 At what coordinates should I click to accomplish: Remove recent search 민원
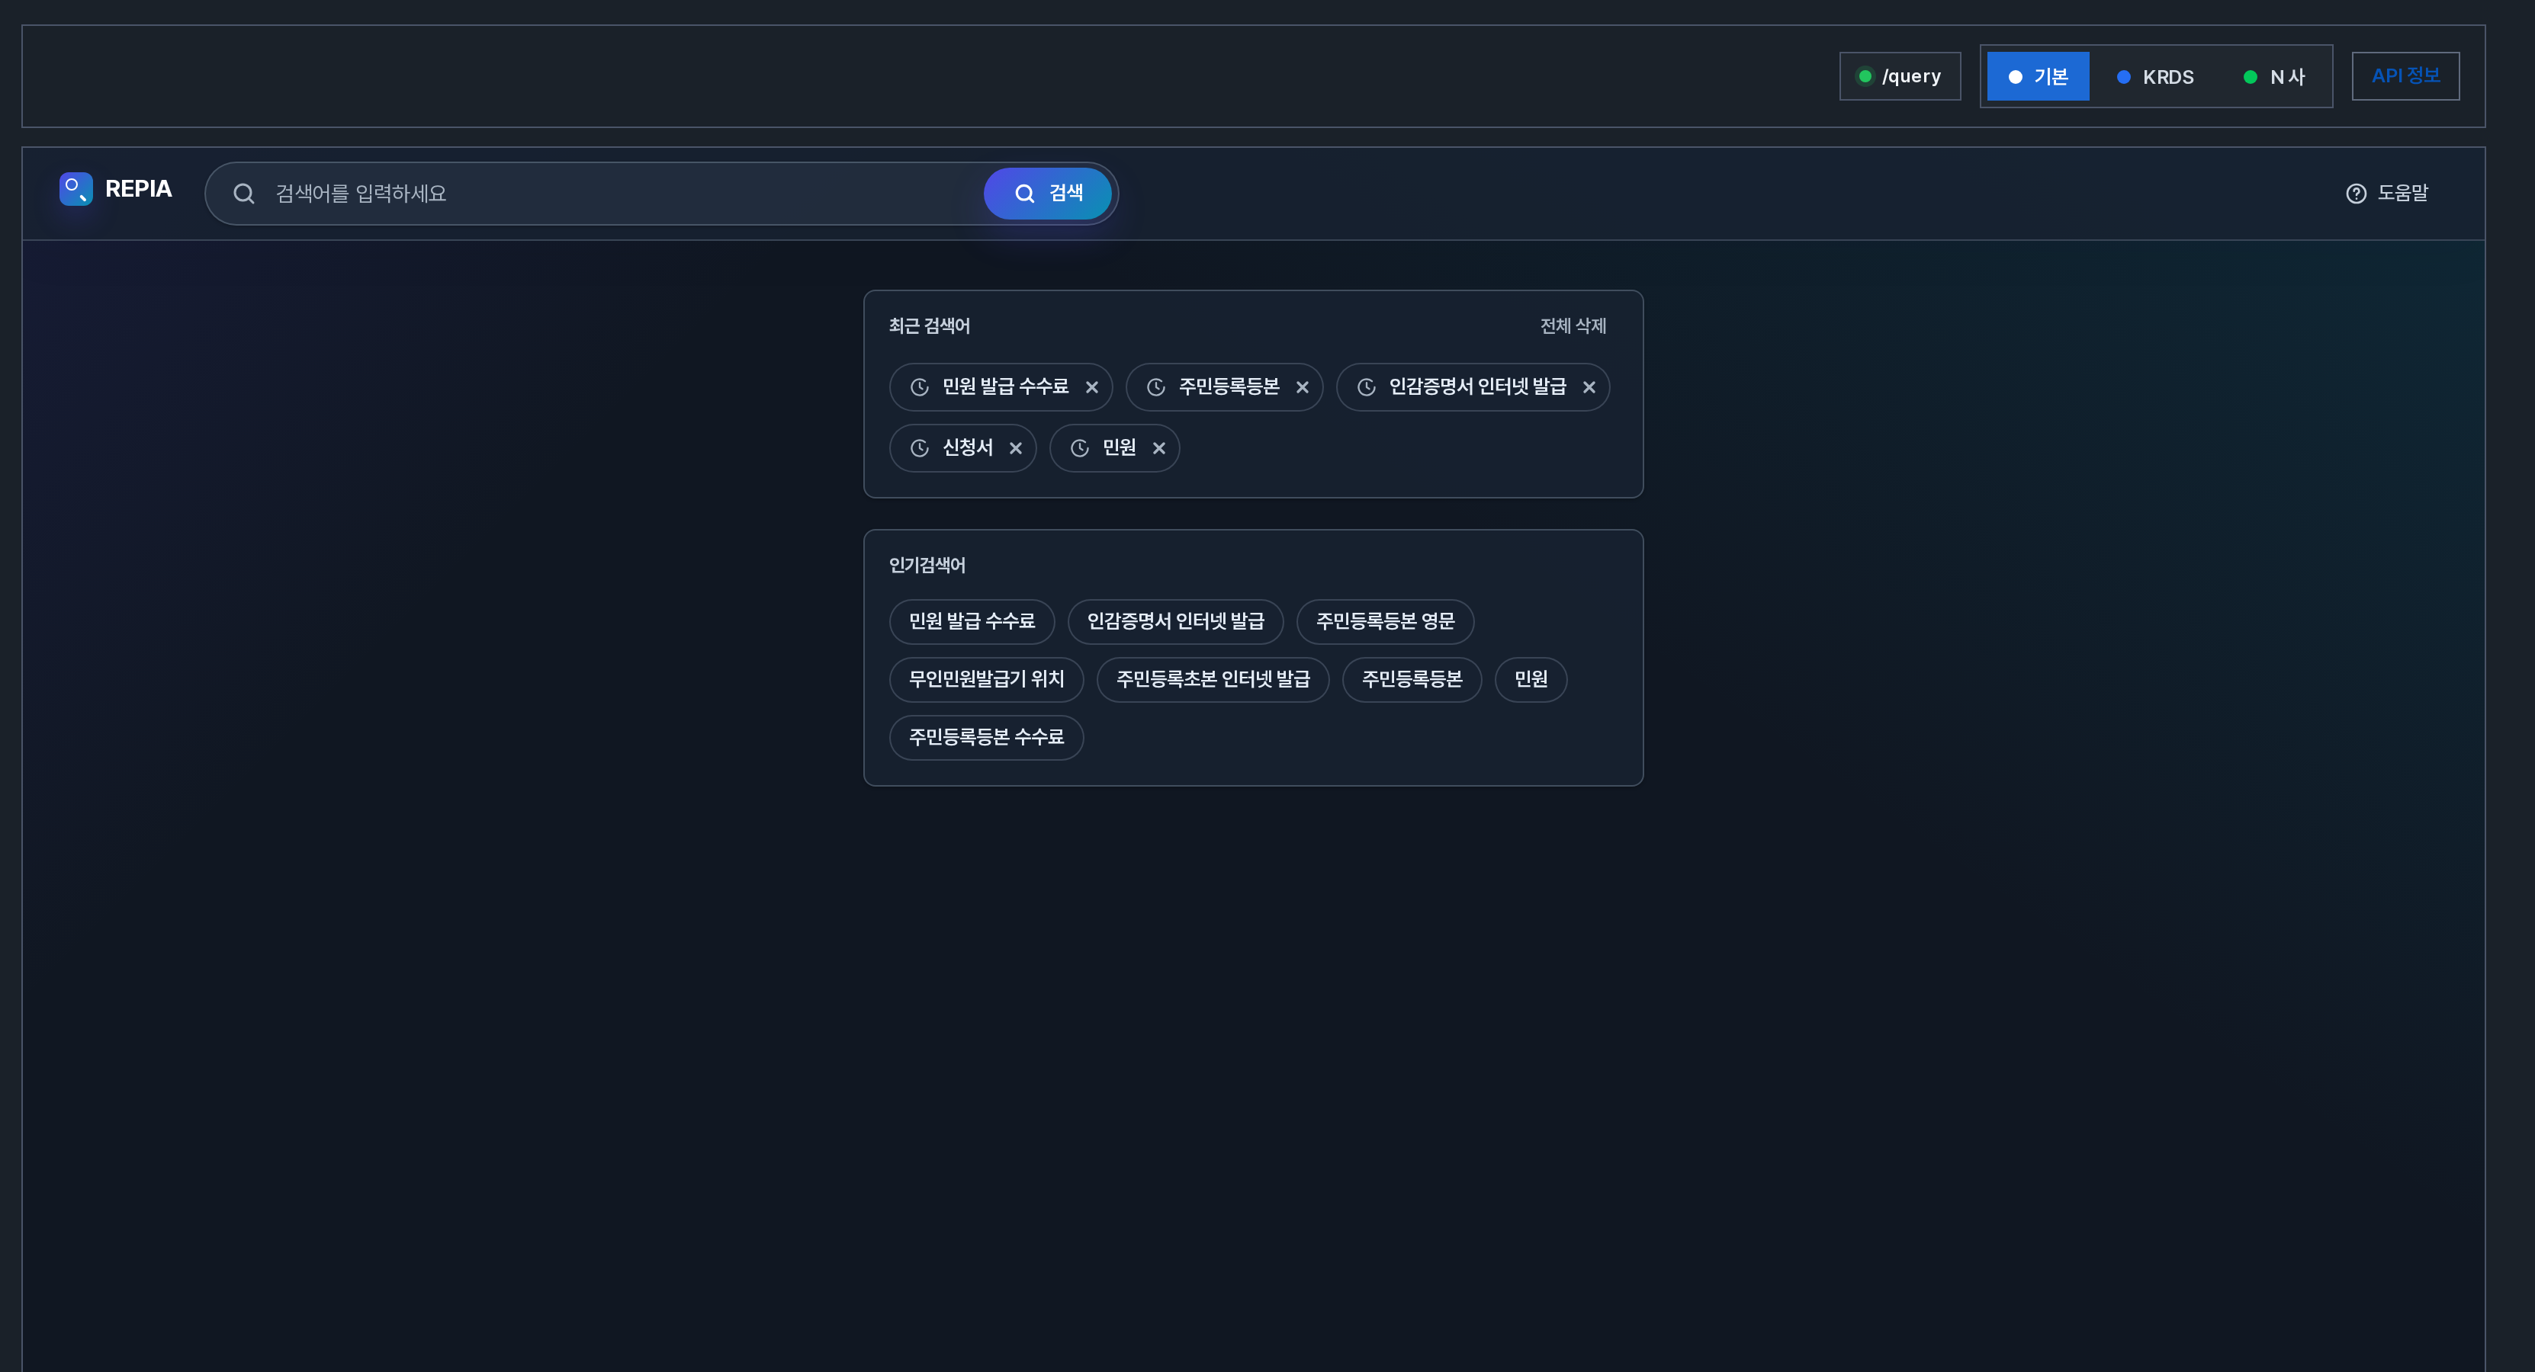click(1159, 448)
